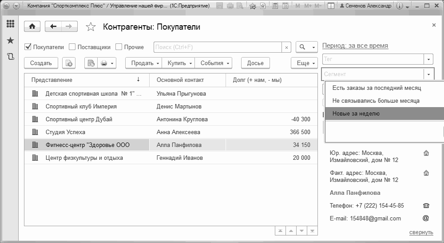Click the @ email icon
The height and width of the screenshot is (243, 444).
pos(425,218)
